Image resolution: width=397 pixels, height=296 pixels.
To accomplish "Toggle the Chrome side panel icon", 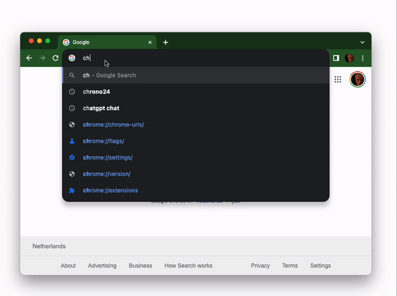I will [x=336, y=58].
